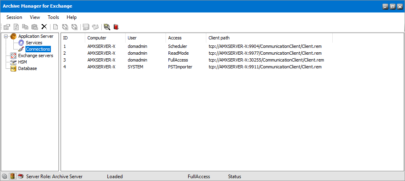Click the Paste clipboard icon
405x181 pixels.
click(35, 27)
